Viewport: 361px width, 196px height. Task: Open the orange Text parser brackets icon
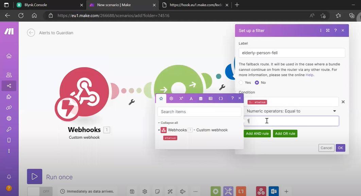point(241,191)
